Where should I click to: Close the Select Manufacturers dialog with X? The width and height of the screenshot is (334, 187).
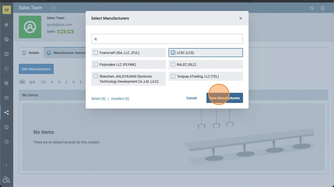tap(241, 18)
